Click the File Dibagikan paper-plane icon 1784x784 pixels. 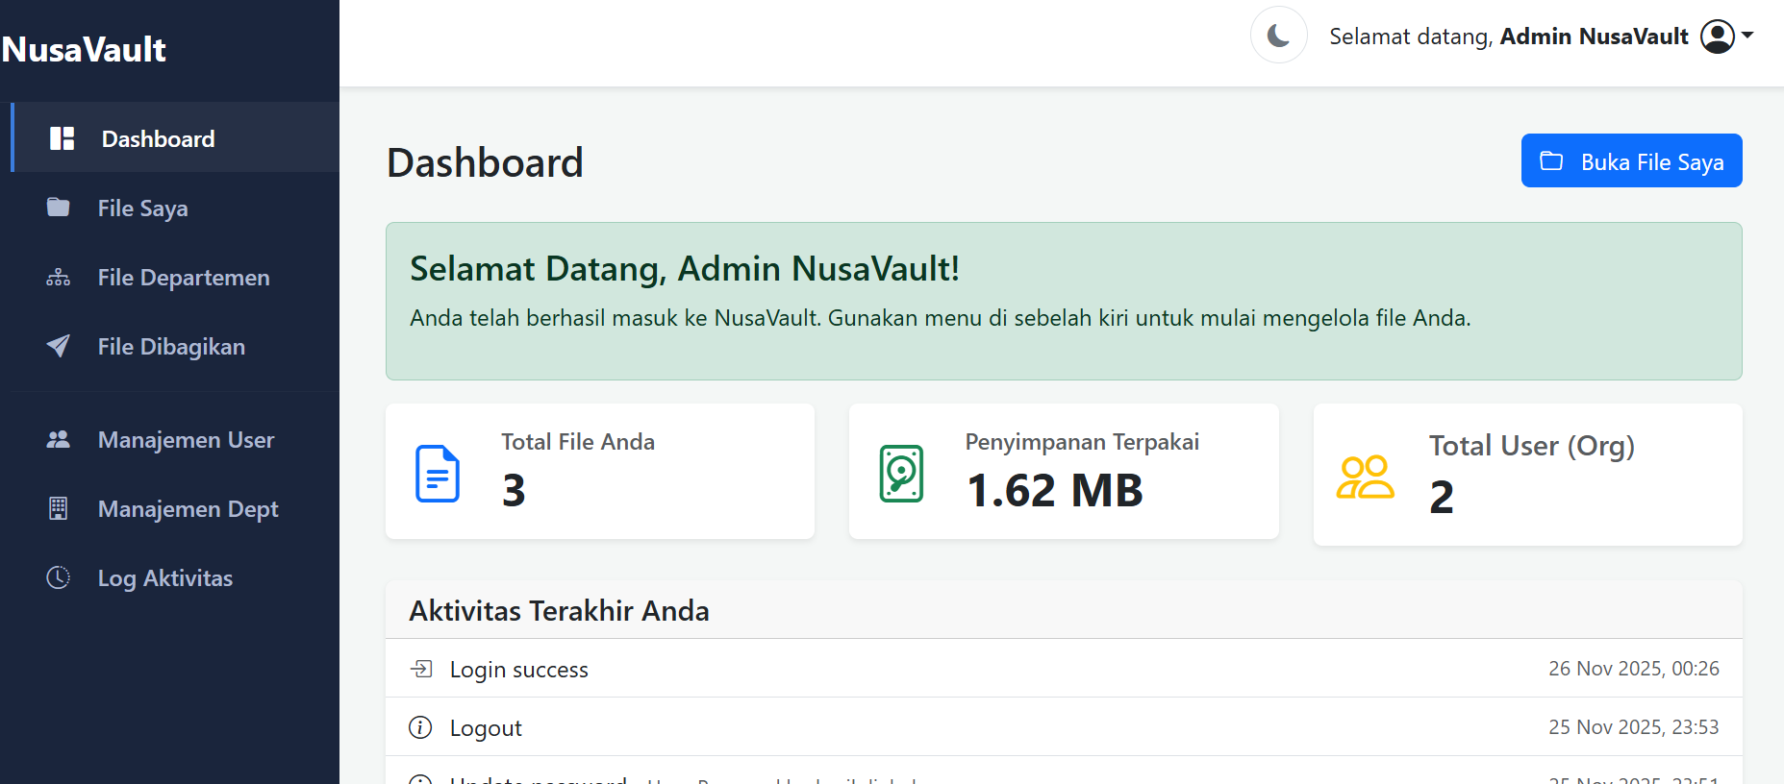coord(58,346)
